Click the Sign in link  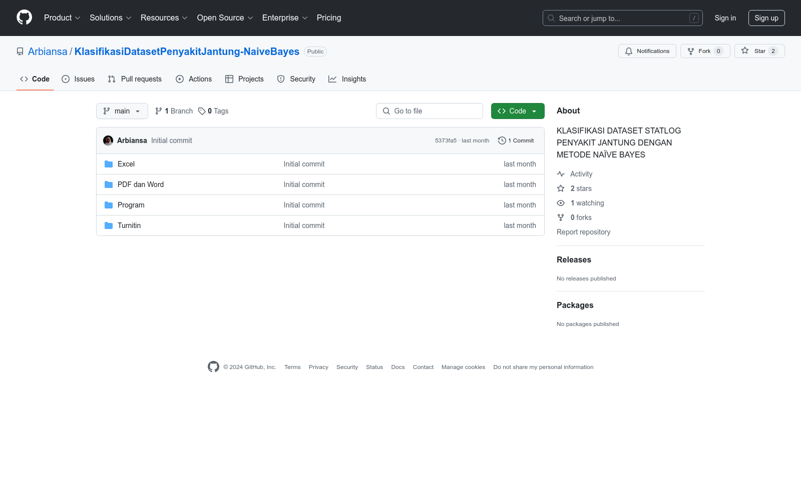[725, 18]
